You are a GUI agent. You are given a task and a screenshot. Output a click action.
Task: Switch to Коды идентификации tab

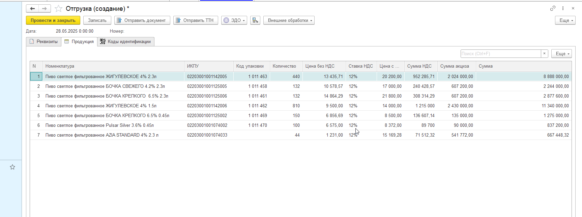[126, 42]
